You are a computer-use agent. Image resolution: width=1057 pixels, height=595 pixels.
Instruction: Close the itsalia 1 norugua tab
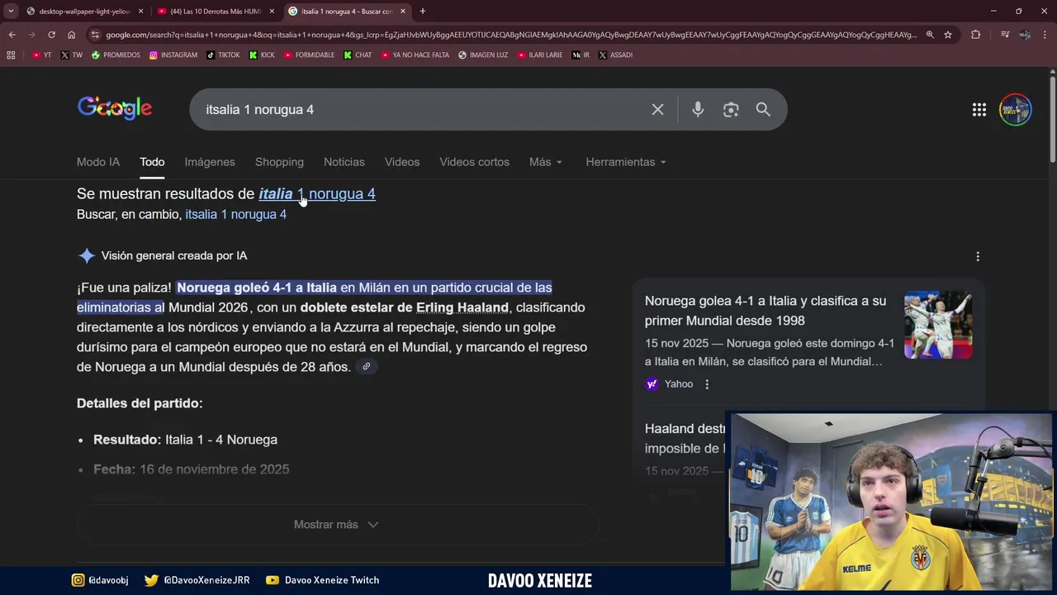pyautogui.click(x=404, y=11)
